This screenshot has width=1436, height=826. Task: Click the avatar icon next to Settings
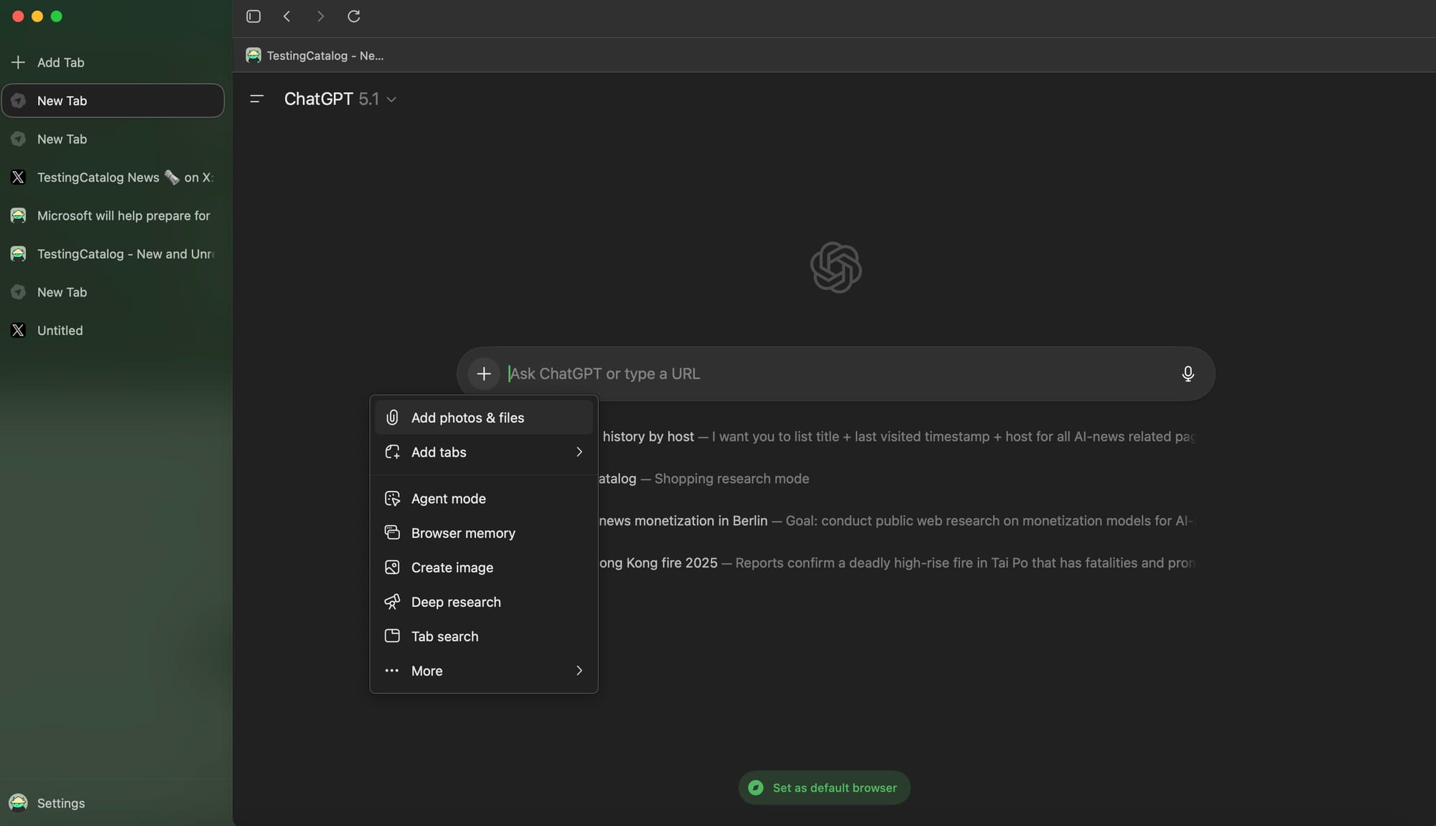pyautogui.click(x=19, y=803)
